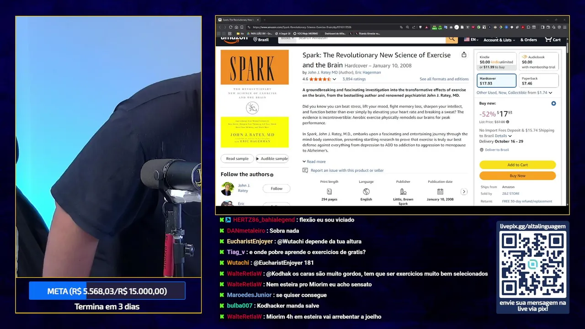585x329 pixels.
Task: Click FREE 30-day refund/replacement link
Action: click(527, 201)
